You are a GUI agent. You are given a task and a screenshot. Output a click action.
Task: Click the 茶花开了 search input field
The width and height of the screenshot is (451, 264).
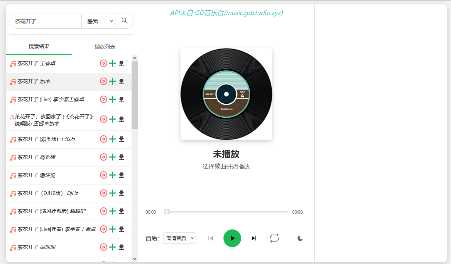(x=46, y=21)
